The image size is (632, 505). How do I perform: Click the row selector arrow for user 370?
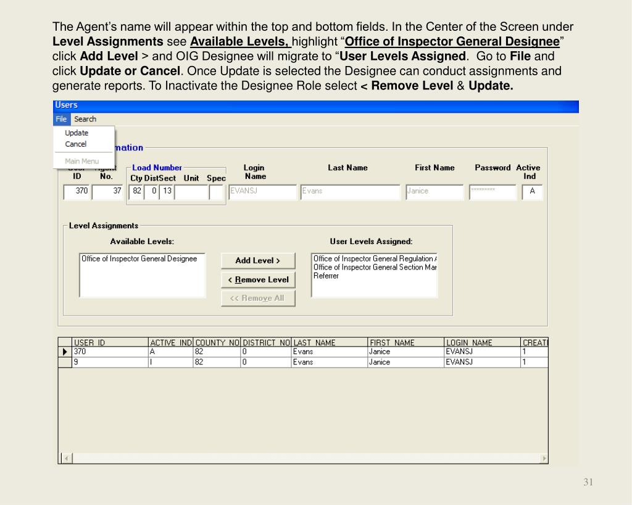coord(65,352)
